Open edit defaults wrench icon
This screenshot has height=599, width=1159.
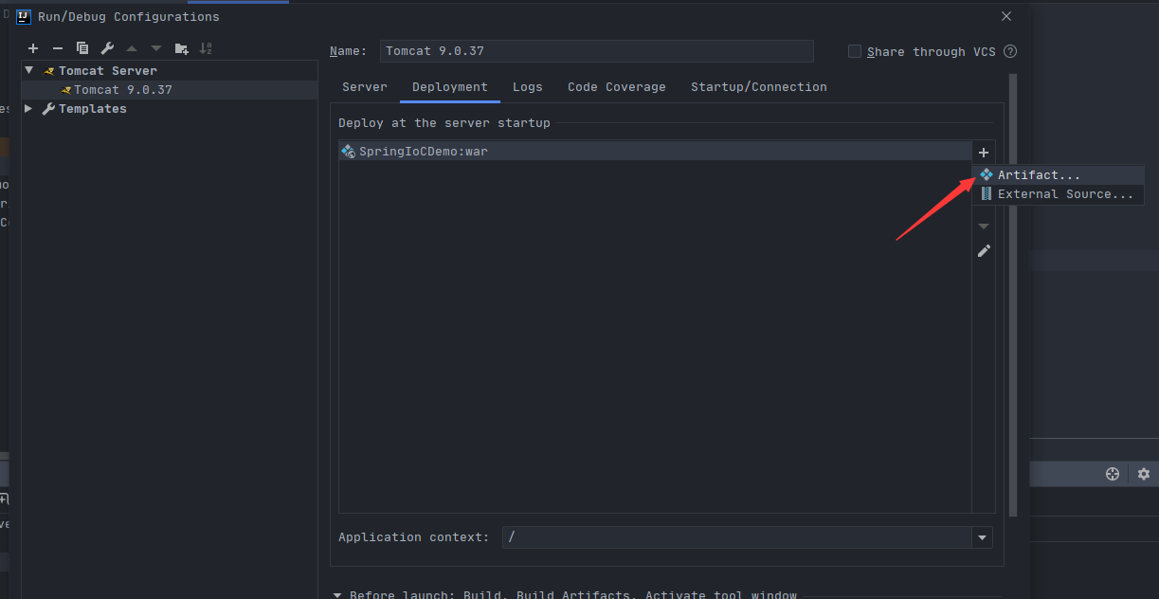pyautogui.click(x=107, y=48)
